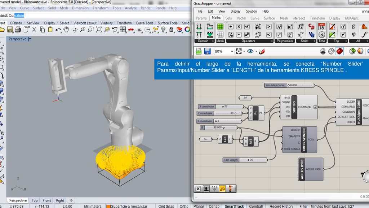Select the Larger Than component icon

[x=269, y=27]
